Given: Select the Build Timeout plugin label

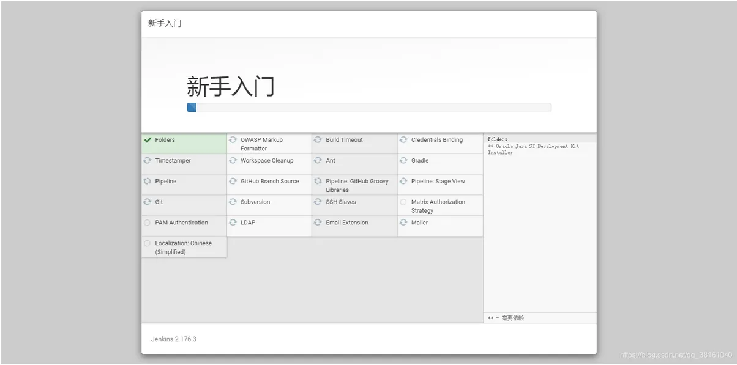Looking at the screenshot, I should tap(344, 140).
